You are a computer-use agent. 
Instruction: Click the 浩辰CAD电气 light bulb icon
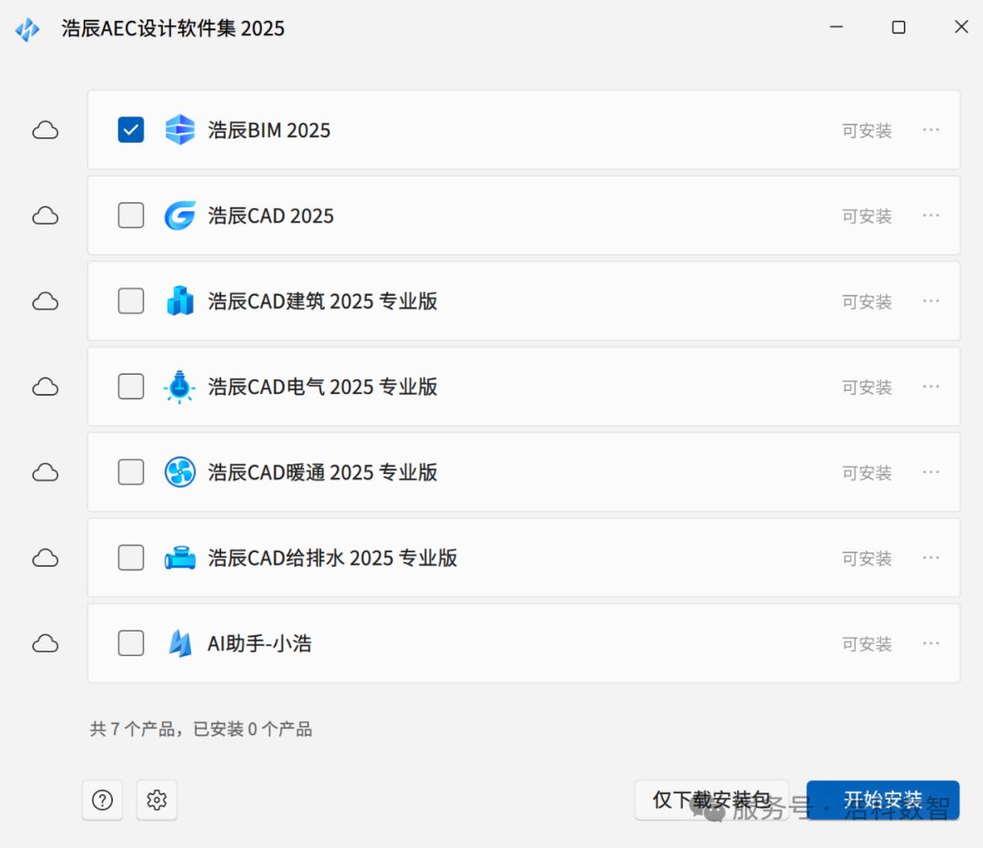(180, 387)
